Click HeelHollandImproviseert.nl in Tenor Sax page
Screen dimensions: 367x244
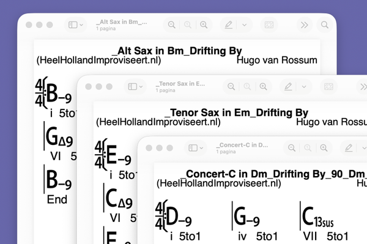[x=158, y=122]
